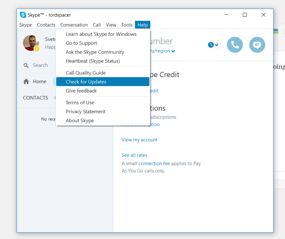Open the Contacts menu
This screenshot has width=285, height=239.
tap(46, 25)
